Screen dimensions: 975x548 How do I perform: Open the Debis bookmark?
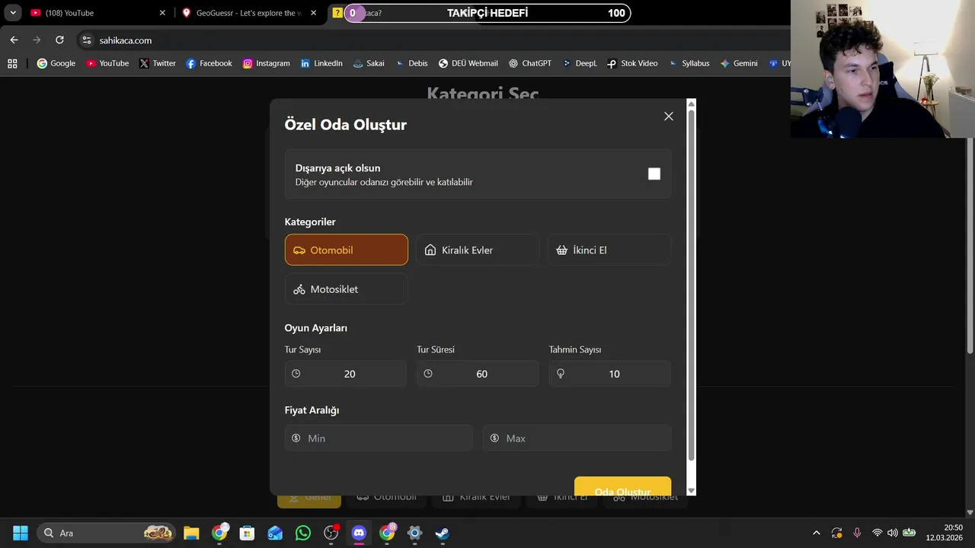point(411,64)
